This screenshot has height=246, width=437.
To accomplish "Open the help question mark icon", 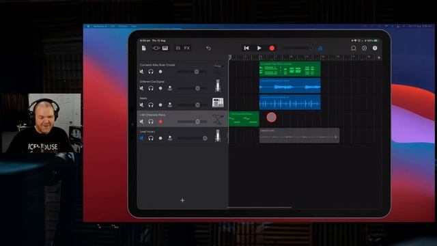I will 375,49.
